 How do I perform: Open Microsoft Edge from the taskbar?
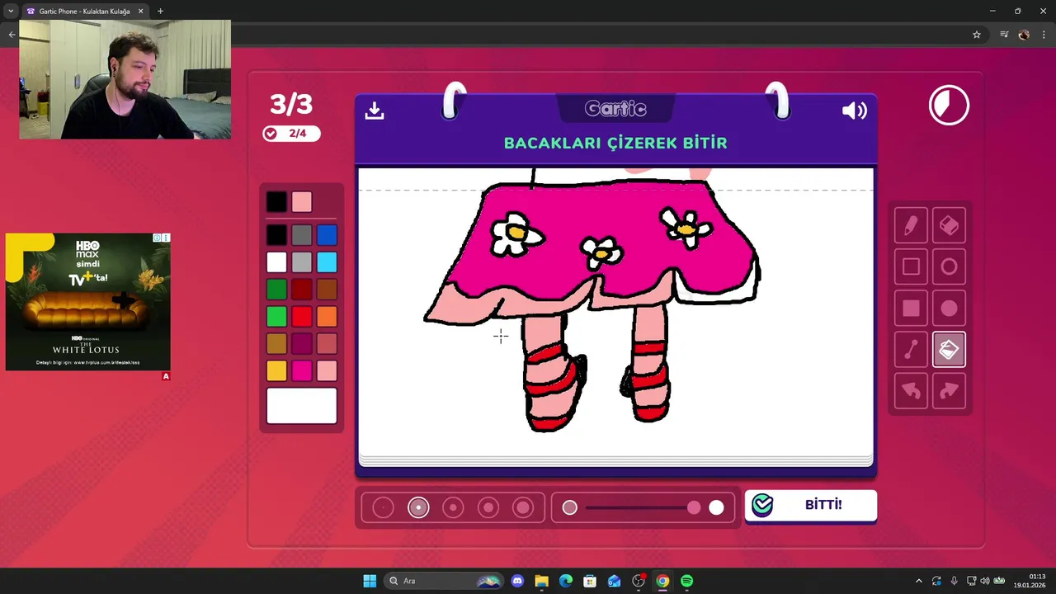pos(566,581)
